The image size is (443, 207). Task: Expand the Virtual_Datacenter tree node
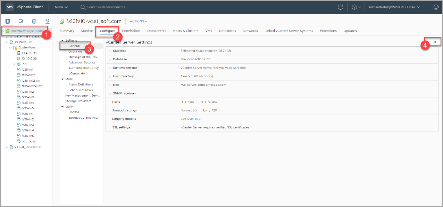tap(7, 147)
